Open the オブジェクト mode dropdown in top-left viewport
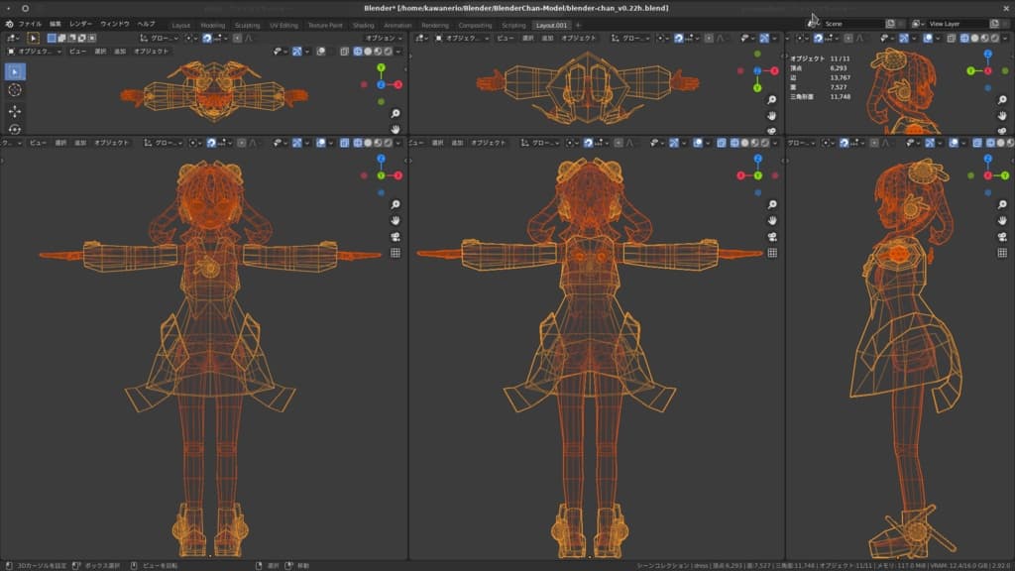This screenshot has width=1015, height=571. coord(36,51)
